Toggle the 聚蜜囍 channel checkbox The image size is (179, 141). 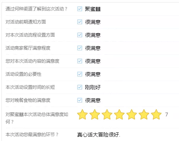pyautogui.click(x=80, y=9)
